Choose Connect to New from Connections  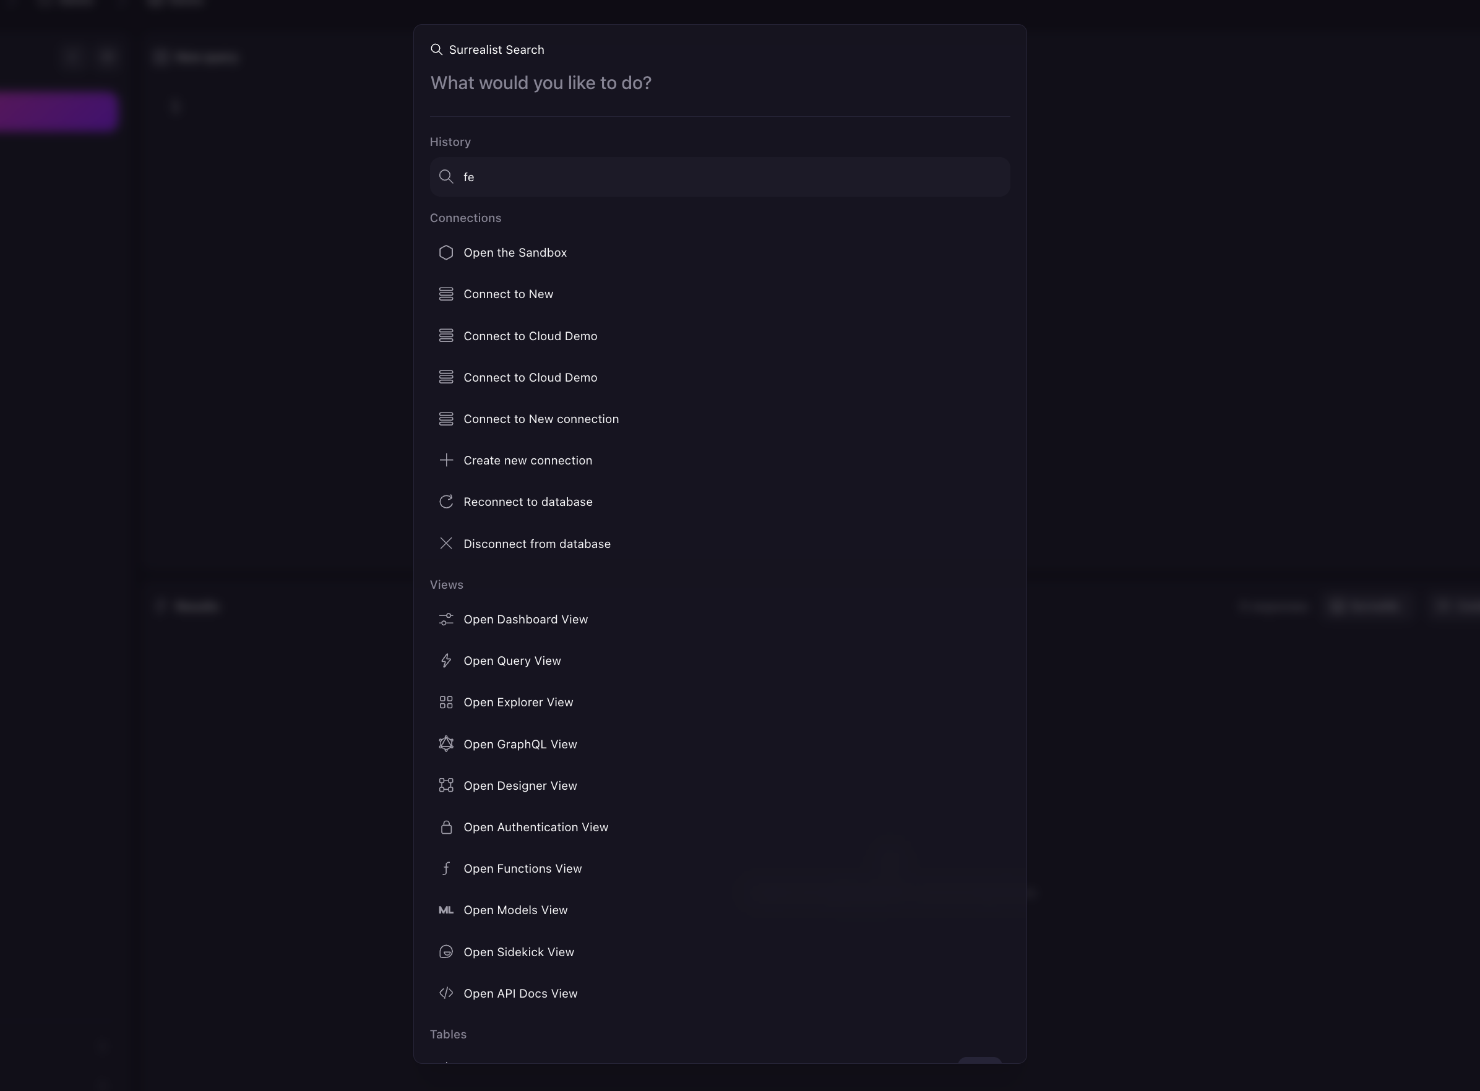coord(508,294)
